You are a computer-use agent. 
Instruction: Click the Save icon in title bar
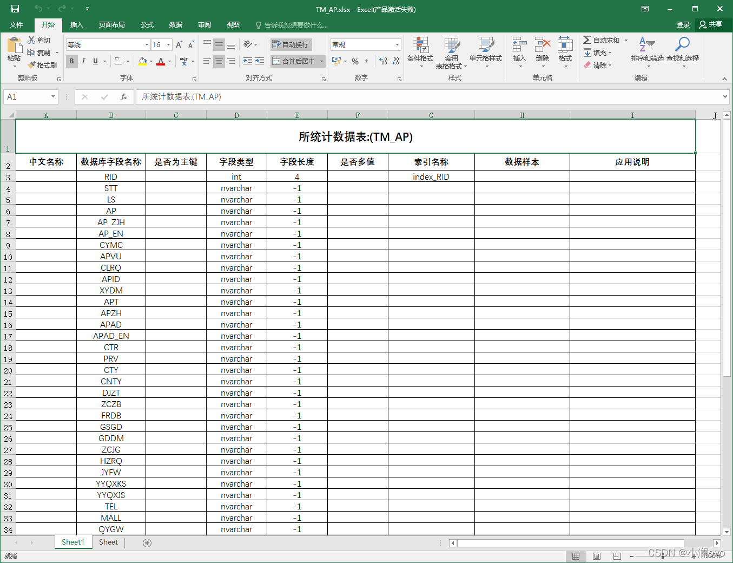(15, 9)
